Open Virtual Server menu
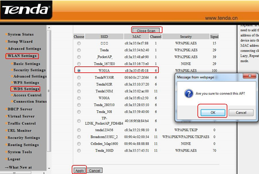The width and height of the screenshot is (259, 174). pos(21,116)
